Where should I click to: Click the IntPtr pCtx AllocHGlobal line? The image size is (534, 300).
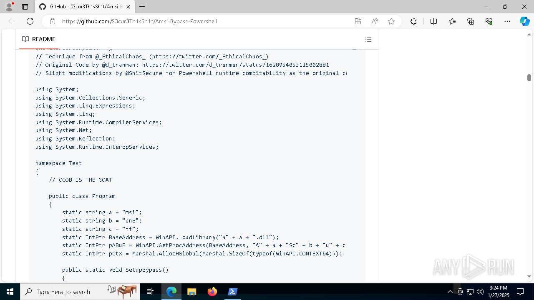coord(202,254)
